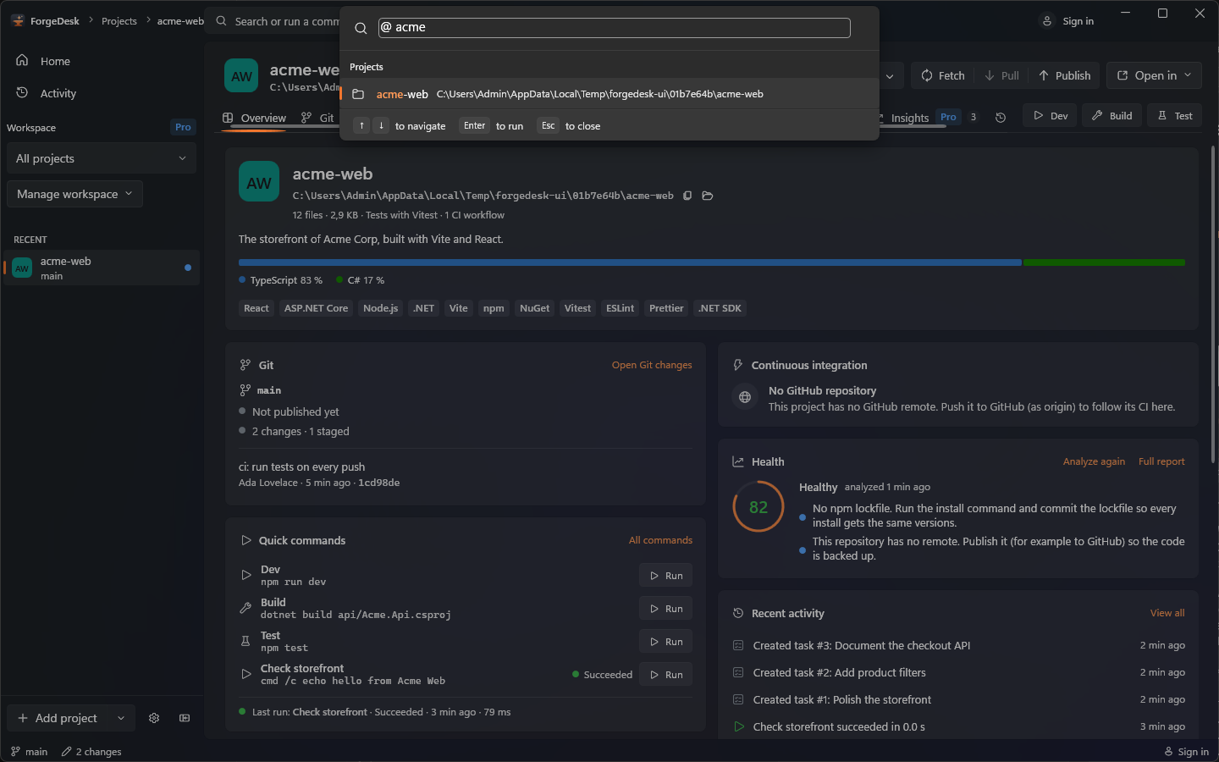This screenshot has width=1219, height=762.
Task: Click 'Created task #2: Add product filters'
Action: coord(840,672)
